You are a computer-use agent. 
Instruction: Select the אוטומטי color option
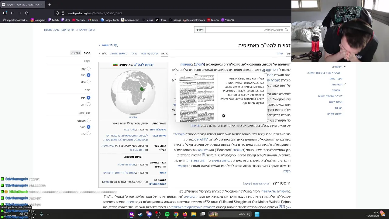[88, 121]
